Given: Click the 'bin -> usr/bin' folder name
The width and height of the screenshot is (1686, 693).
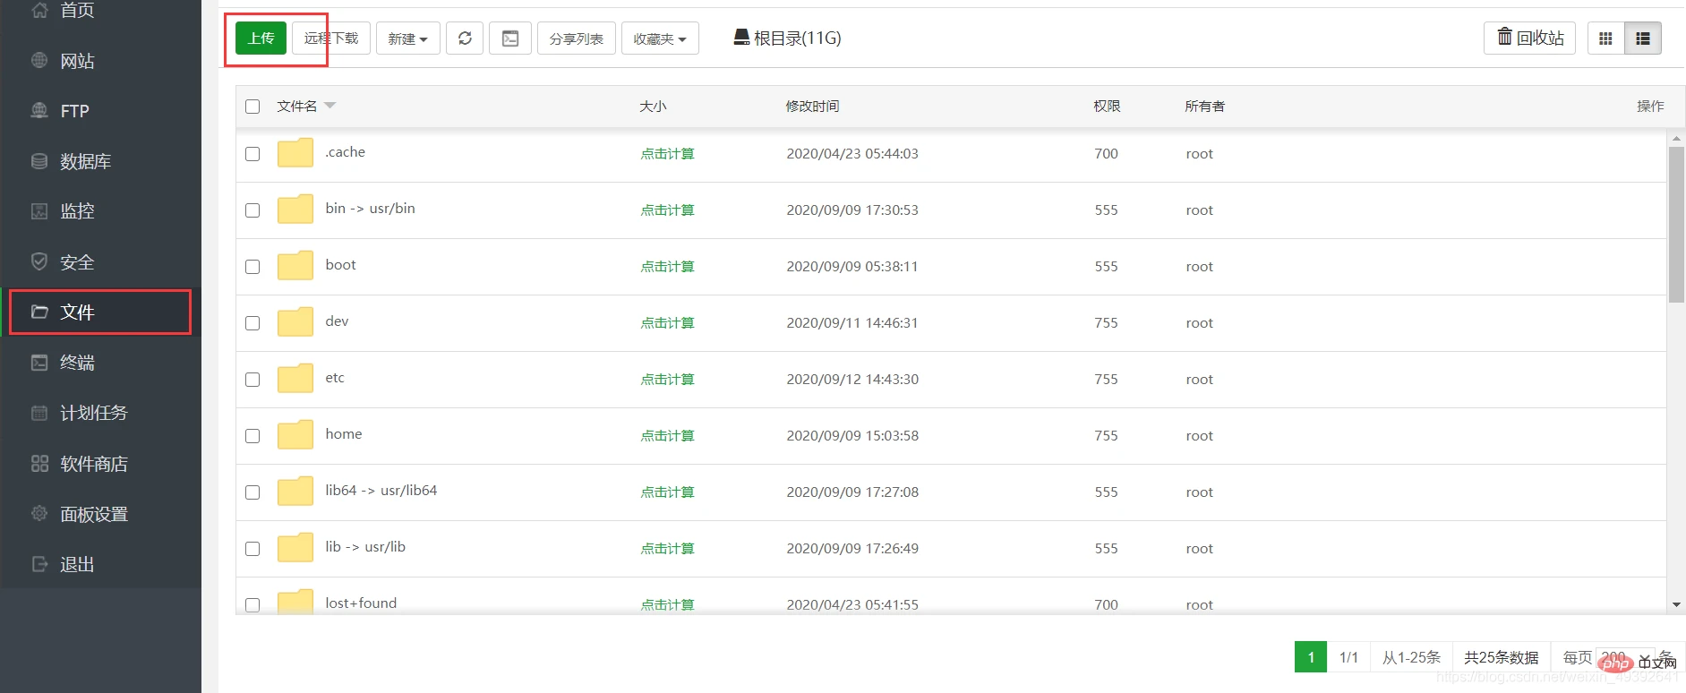Looking at the screenshot, I should point(370,209).
